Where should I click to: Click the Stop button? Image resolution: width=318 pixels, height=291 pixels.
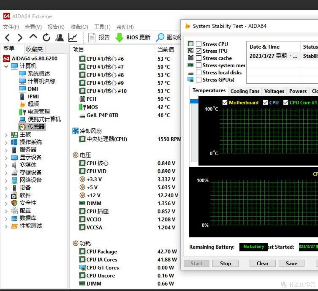click(225, 263)
